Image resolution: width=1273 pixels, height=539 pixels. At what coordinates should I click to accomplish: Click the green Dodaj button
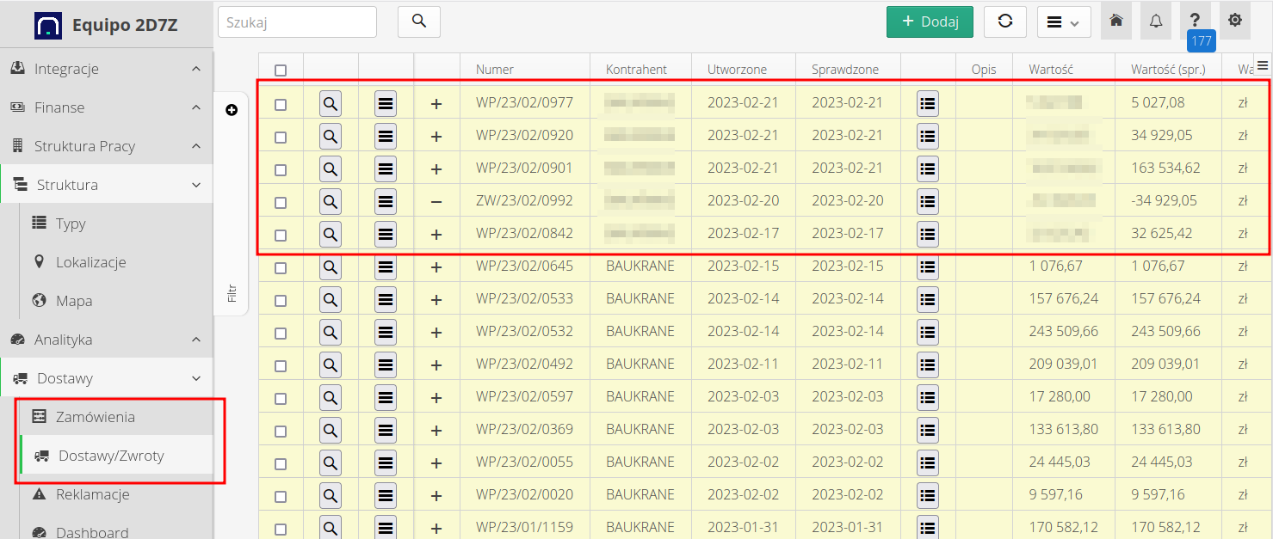pos(930,22)
